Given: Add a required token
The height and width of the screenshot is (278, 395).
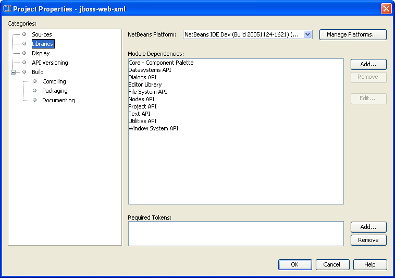Looking at the screenshot, I should pos(368,227).
